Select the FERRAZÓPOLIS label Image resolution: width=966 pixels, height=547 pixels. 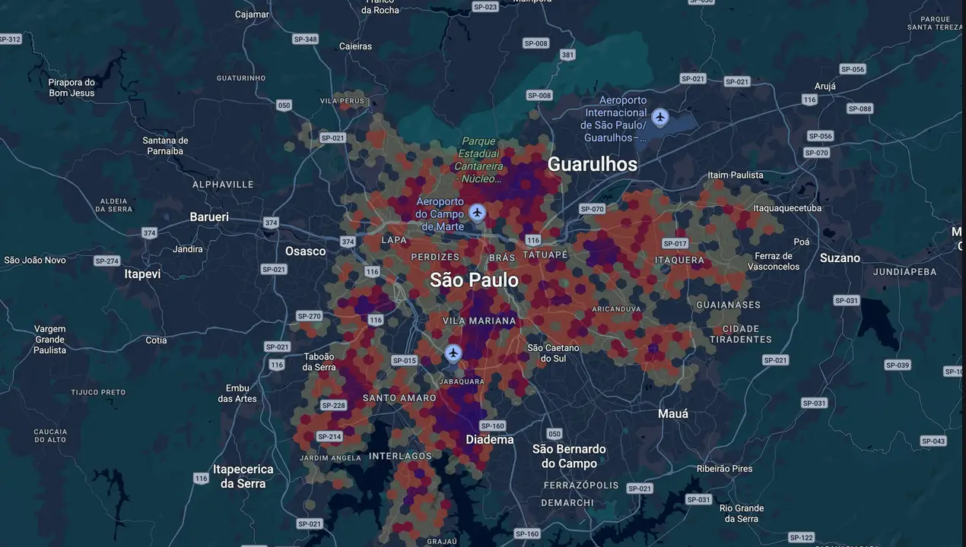[x=581, y=485]
